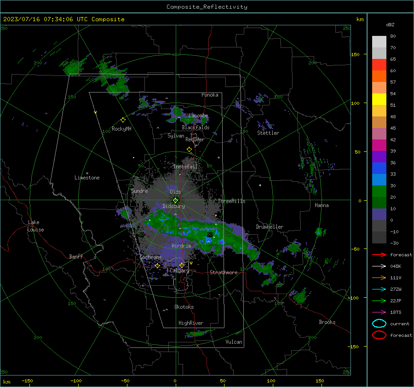Click the RockyMH label

click(x=121, y=129)
